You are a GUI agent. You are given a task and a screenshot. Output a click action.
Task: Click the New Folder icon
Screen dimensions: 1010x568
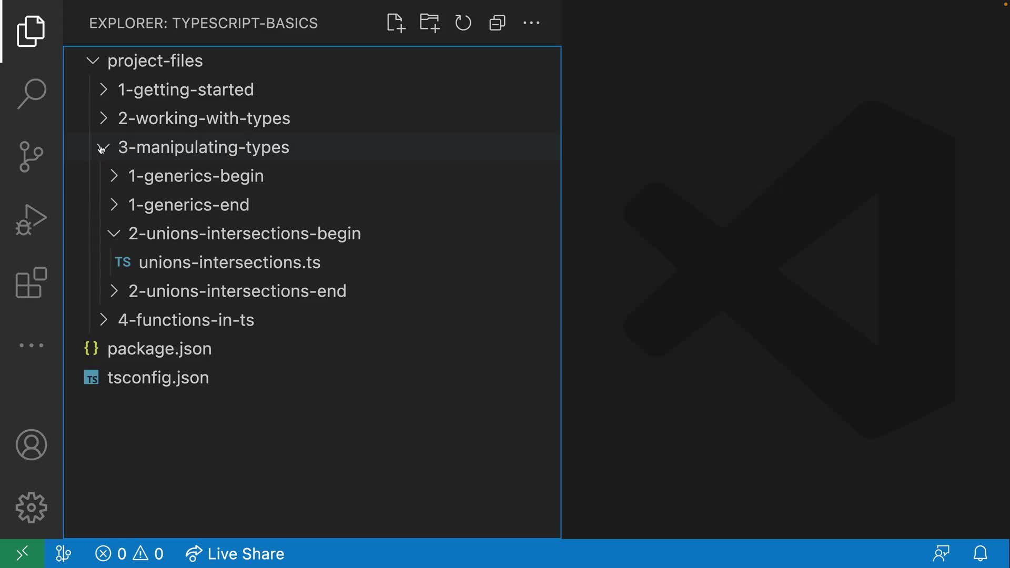click(x=429, y=23)
